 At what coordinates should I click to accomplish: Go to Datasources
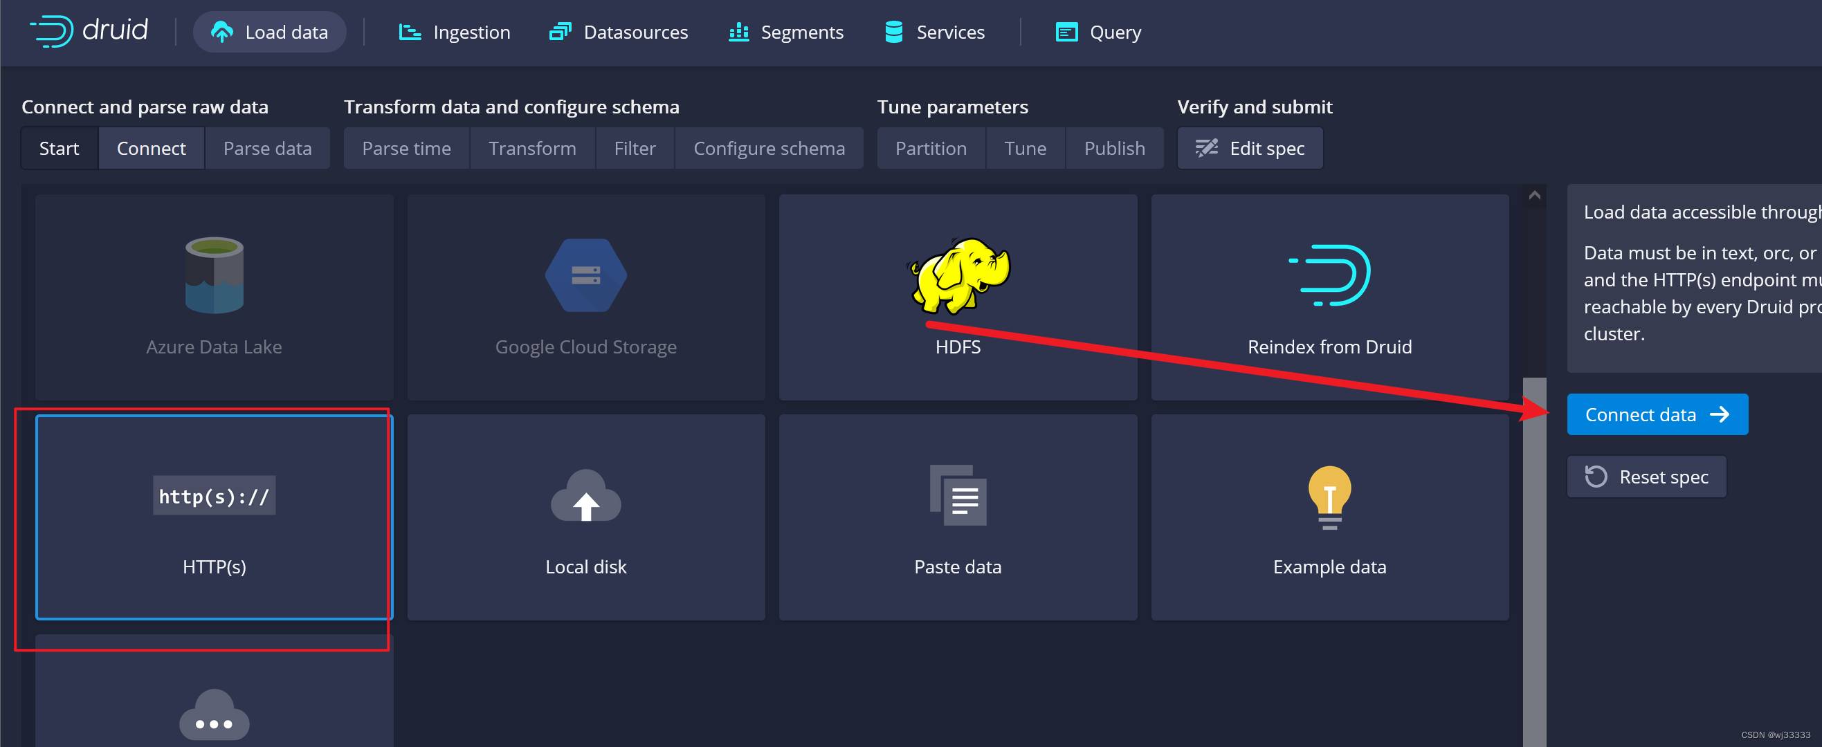click(619, 32)
